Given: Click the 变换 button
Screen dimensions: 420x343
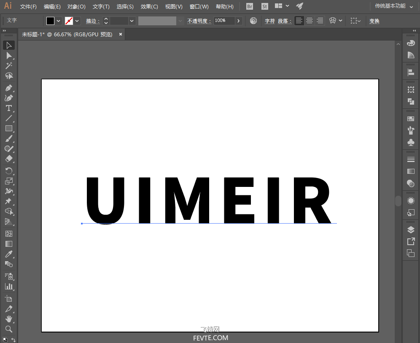Looking at the screenshot, I should 374,21.
